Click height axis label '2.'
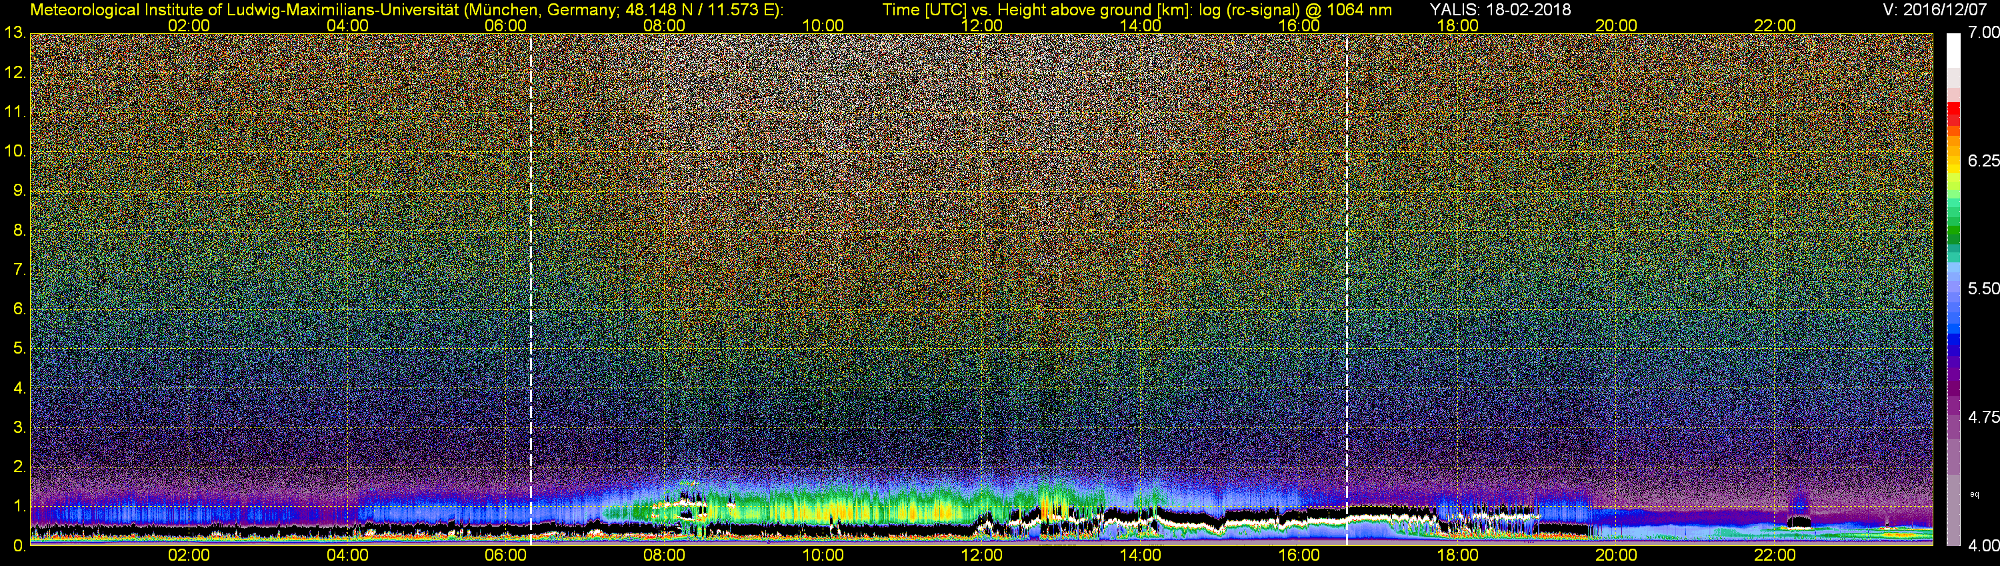The height and width of the screenshot is (566, 2000). click(19, 467)
